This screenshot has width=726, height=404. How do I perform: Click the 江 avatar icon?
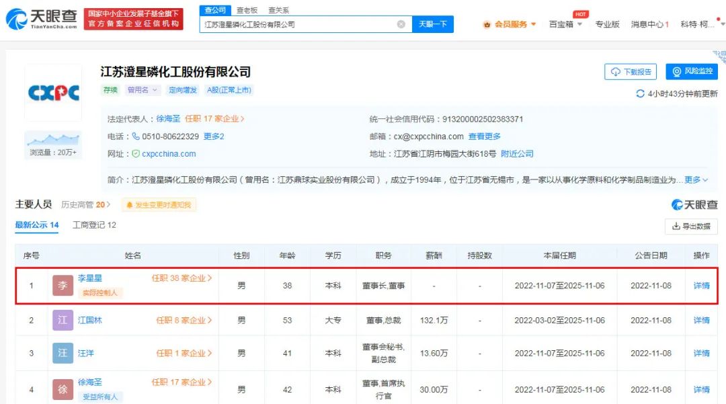(63, 320)
